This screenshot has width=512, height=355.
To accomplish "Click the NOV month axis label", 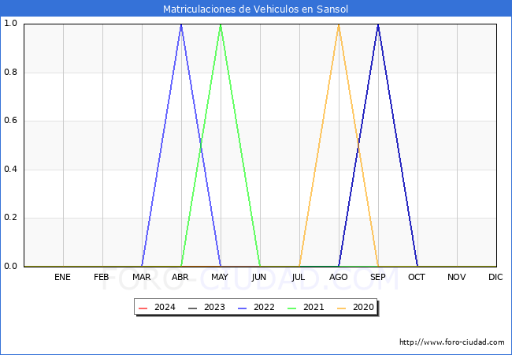I will coord(457,277).
